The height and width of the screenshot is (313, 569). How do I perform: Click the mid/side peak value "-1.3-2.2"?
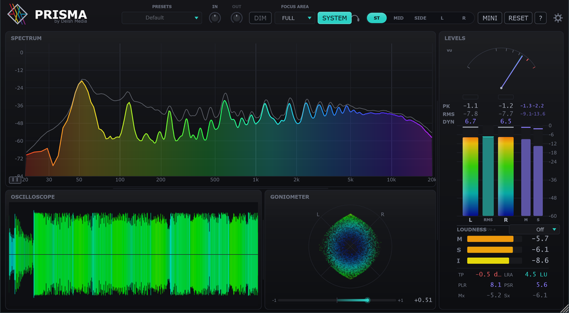(531, 106)
